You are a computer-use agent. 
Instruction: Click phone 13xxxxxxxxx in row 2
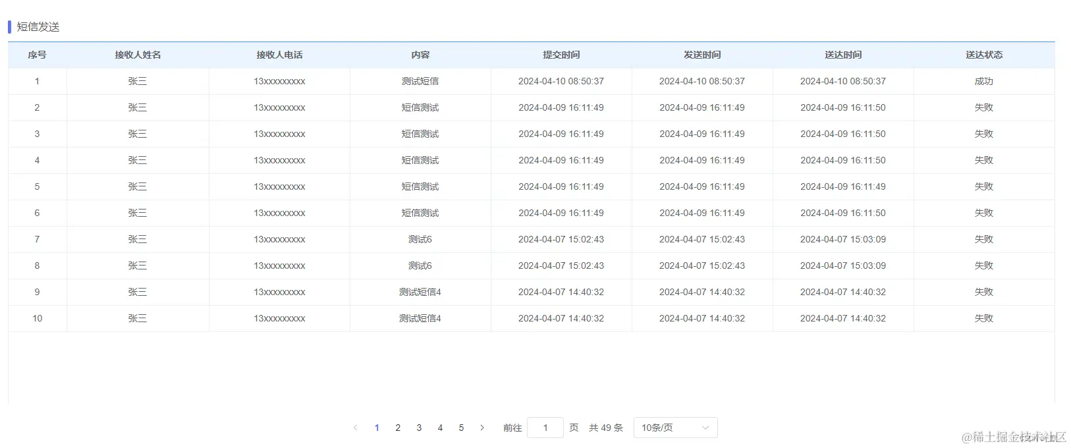point(279,107)
